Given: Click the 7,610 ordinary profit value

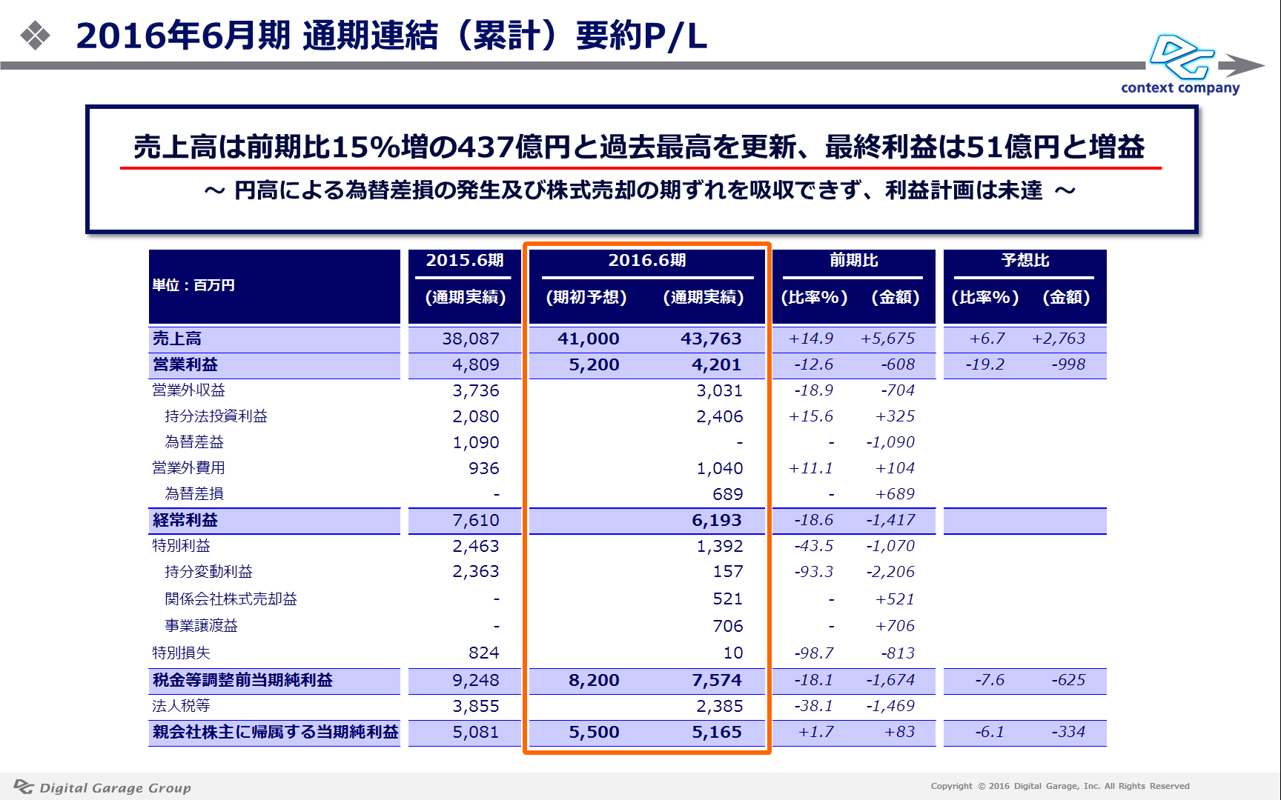Looking at the screenshot, I should click(476, 520).
